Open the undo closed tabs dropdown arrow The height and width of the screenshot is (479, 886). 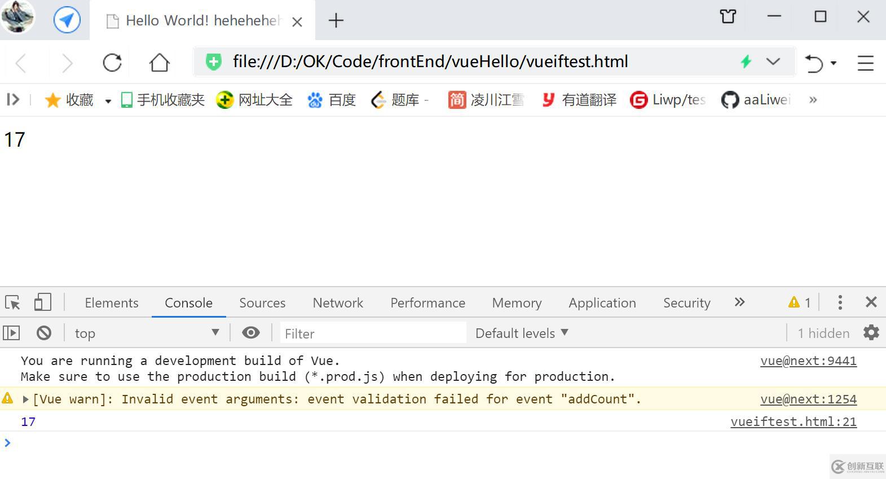[834, 63]
